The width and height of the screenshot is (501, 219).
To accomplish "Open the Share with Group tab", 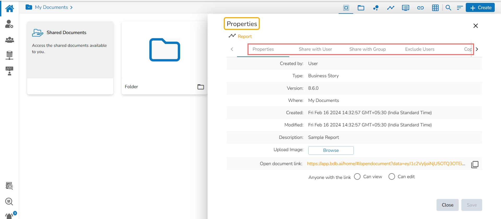I will [367, 49].
